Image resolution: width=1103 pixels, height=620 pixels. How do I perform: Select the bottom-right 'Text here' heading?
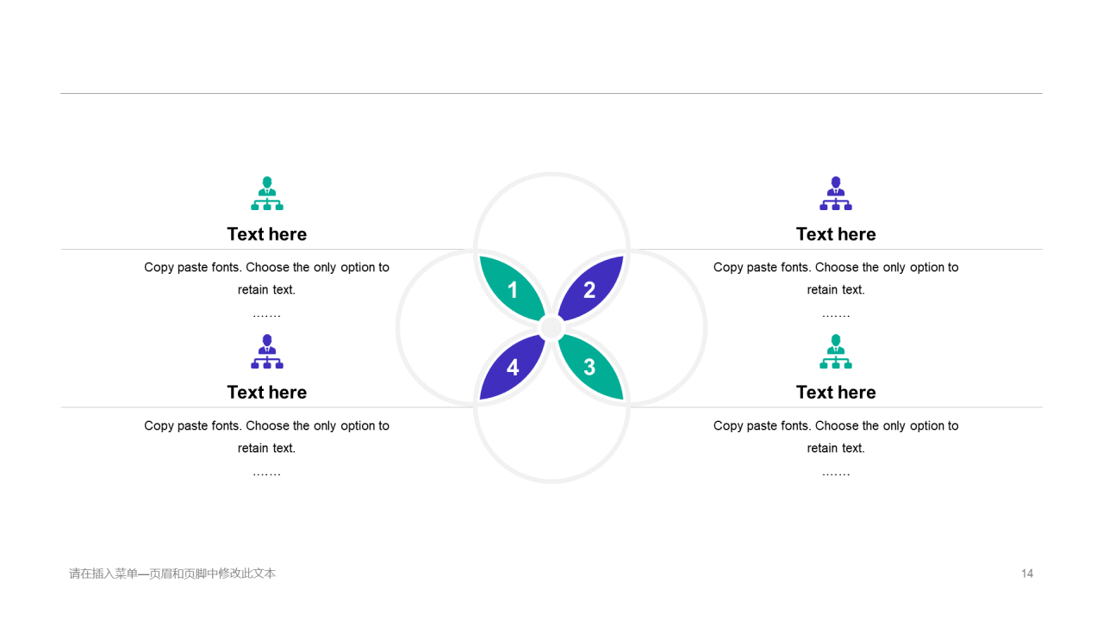[x=836, y=392]
